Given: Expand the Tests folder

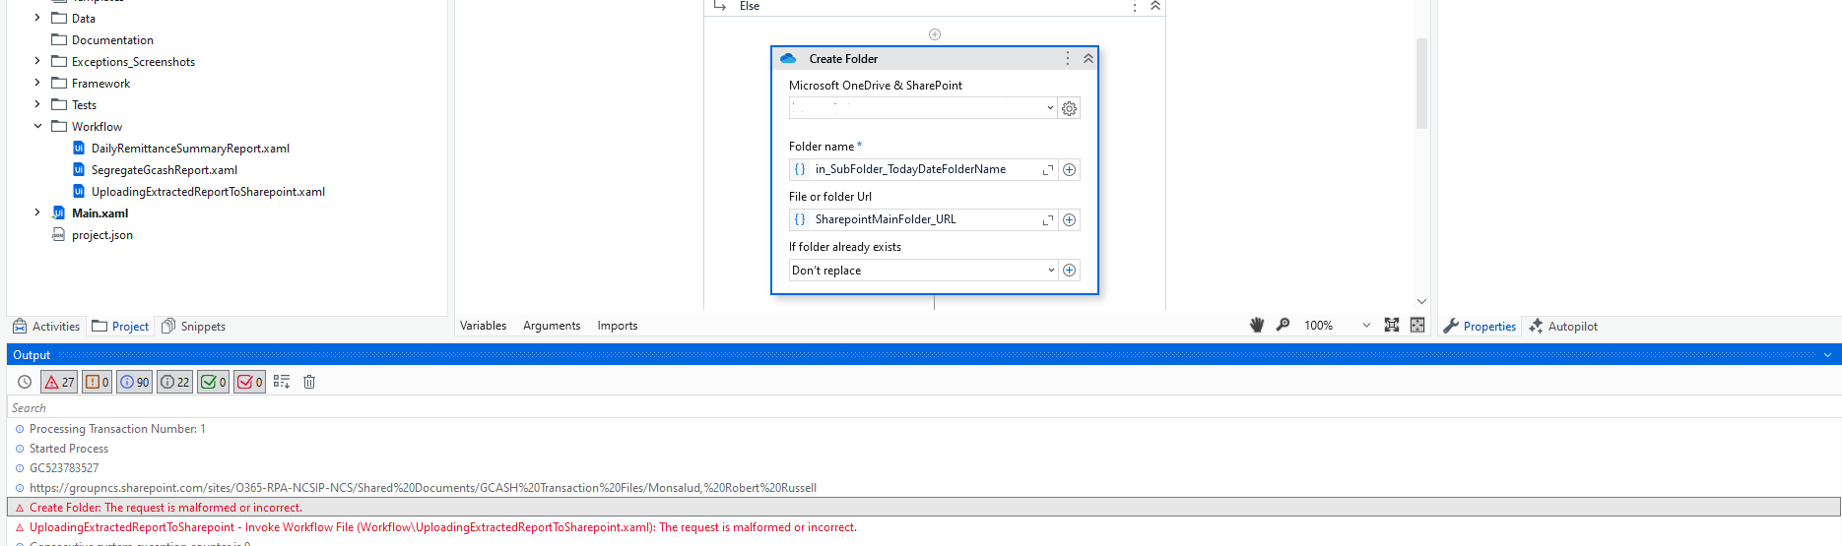Looking at the screenshot, I should point(37,104).
